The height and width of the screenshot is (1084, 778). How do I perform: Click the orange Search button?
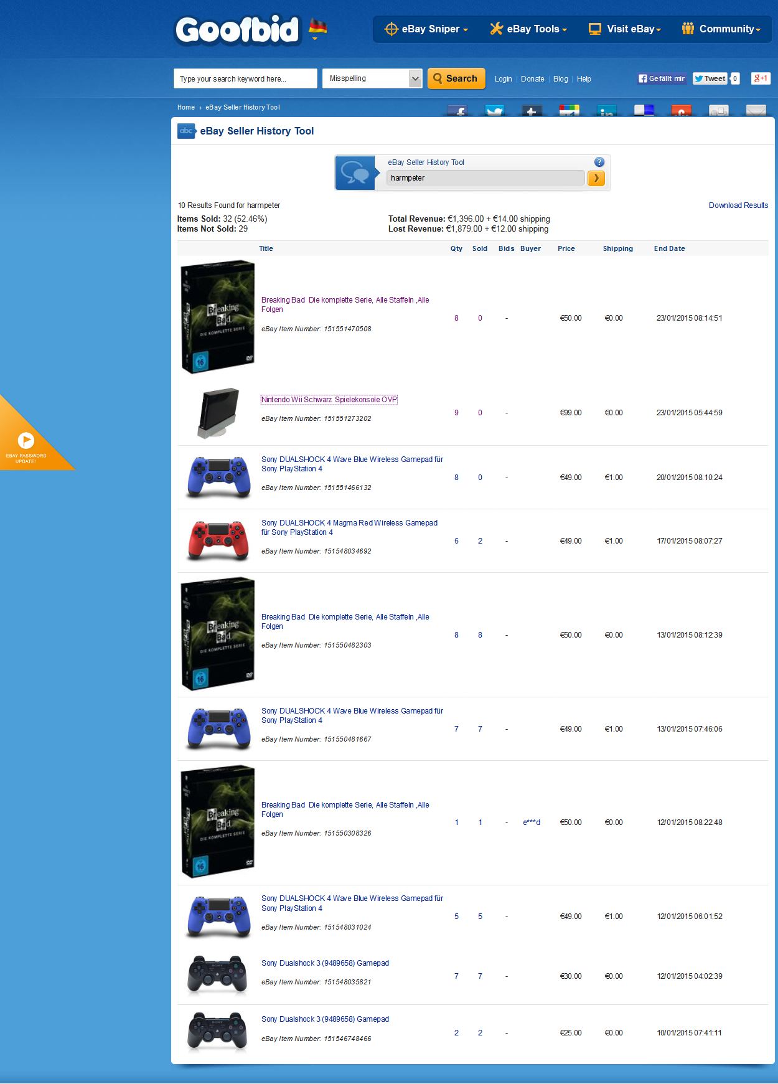pos(456,78)
